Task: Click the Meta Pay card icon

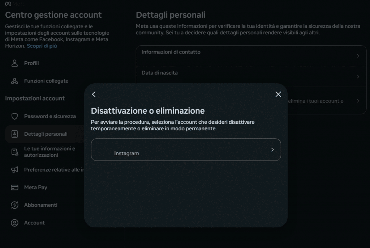Action: click(x=14, y=187)
